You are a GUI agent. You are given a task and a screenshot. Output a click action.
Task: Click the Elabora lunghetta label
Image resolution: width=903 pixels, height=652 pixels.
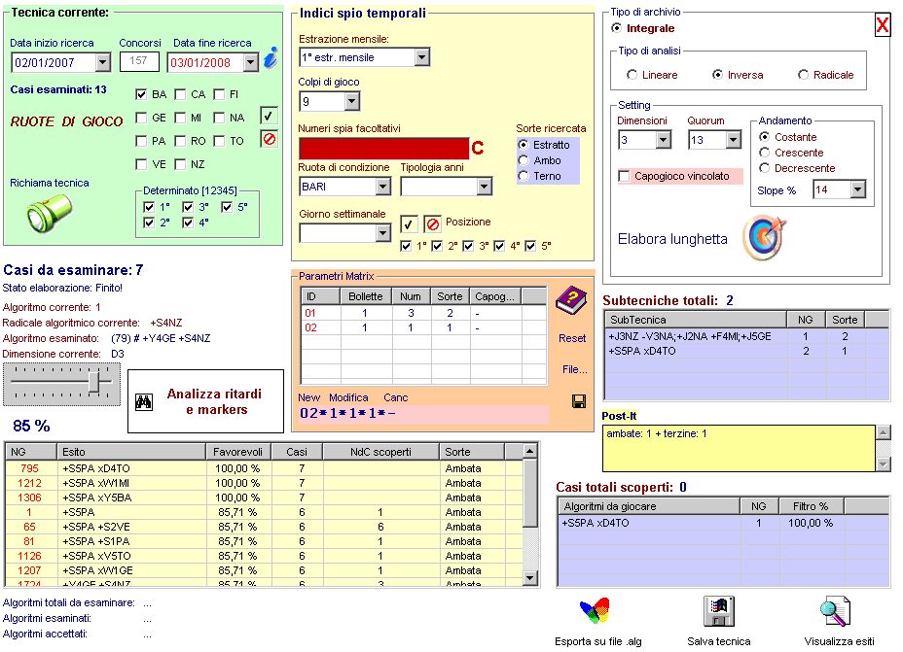672,239
